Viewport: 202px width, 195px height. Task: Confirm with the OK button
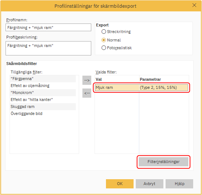(120, 184)
